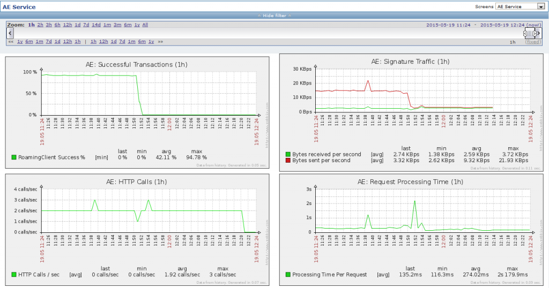
Task: Open the AE: Request Processing Time graph
Action: 411,230
